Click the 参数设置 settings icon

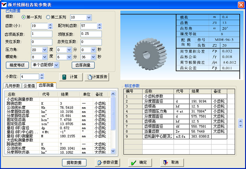point(99,162)
